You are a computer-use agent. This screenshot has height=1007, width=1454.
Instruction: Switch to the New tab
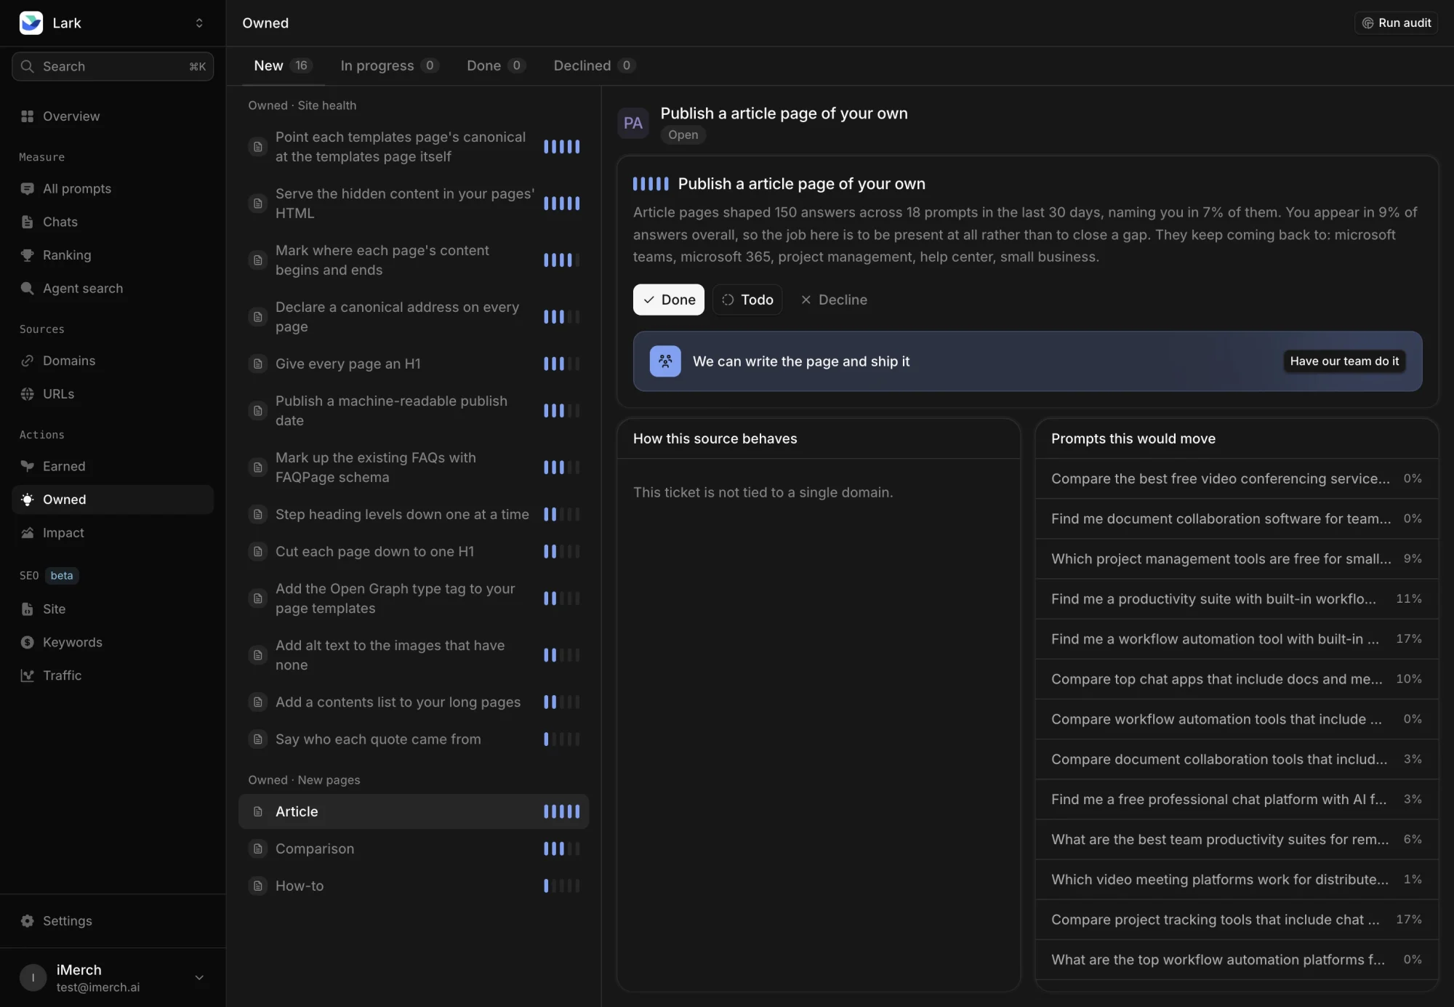click(283, 65)
